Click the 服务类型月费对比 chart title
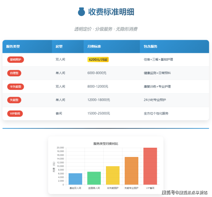Viewport: 212px width, 197px height. pos(106,143)
